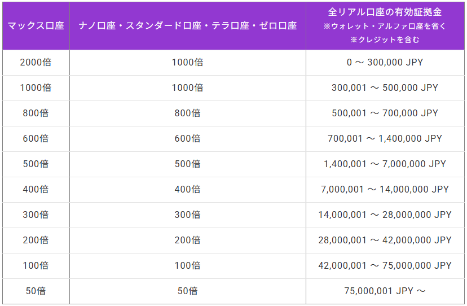
Task: Click the 700,001 ～ 1,400,000 JPY range
Action: [385, 138]
